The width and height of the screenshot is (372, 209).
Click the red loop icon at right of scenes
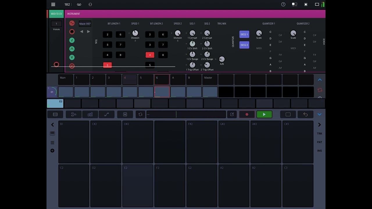tap(320, 90)
